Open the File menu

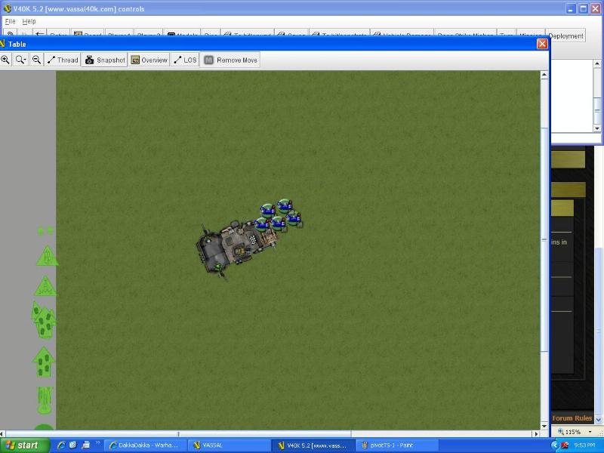click(11, 21)
